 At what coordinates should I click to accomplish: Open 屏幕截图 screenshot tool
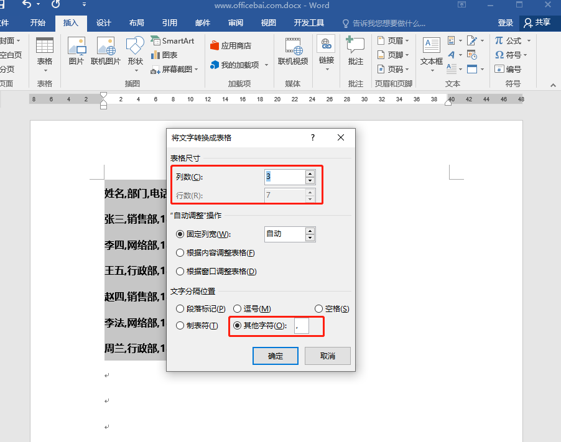(174, 70)
